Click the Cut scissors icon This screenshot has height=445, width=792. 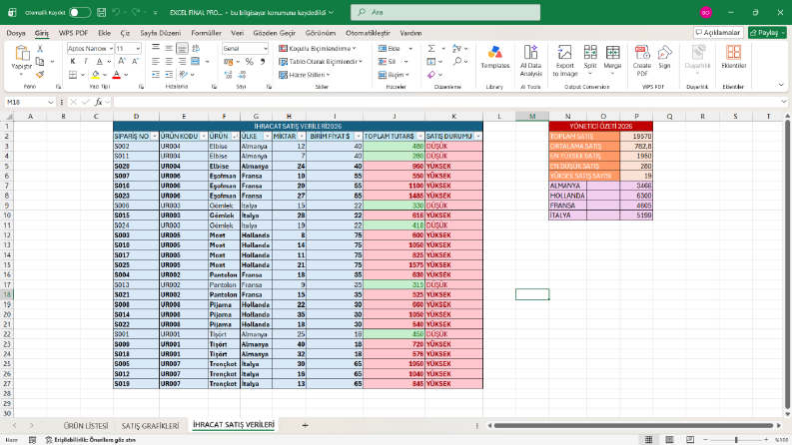click(40, 49)
